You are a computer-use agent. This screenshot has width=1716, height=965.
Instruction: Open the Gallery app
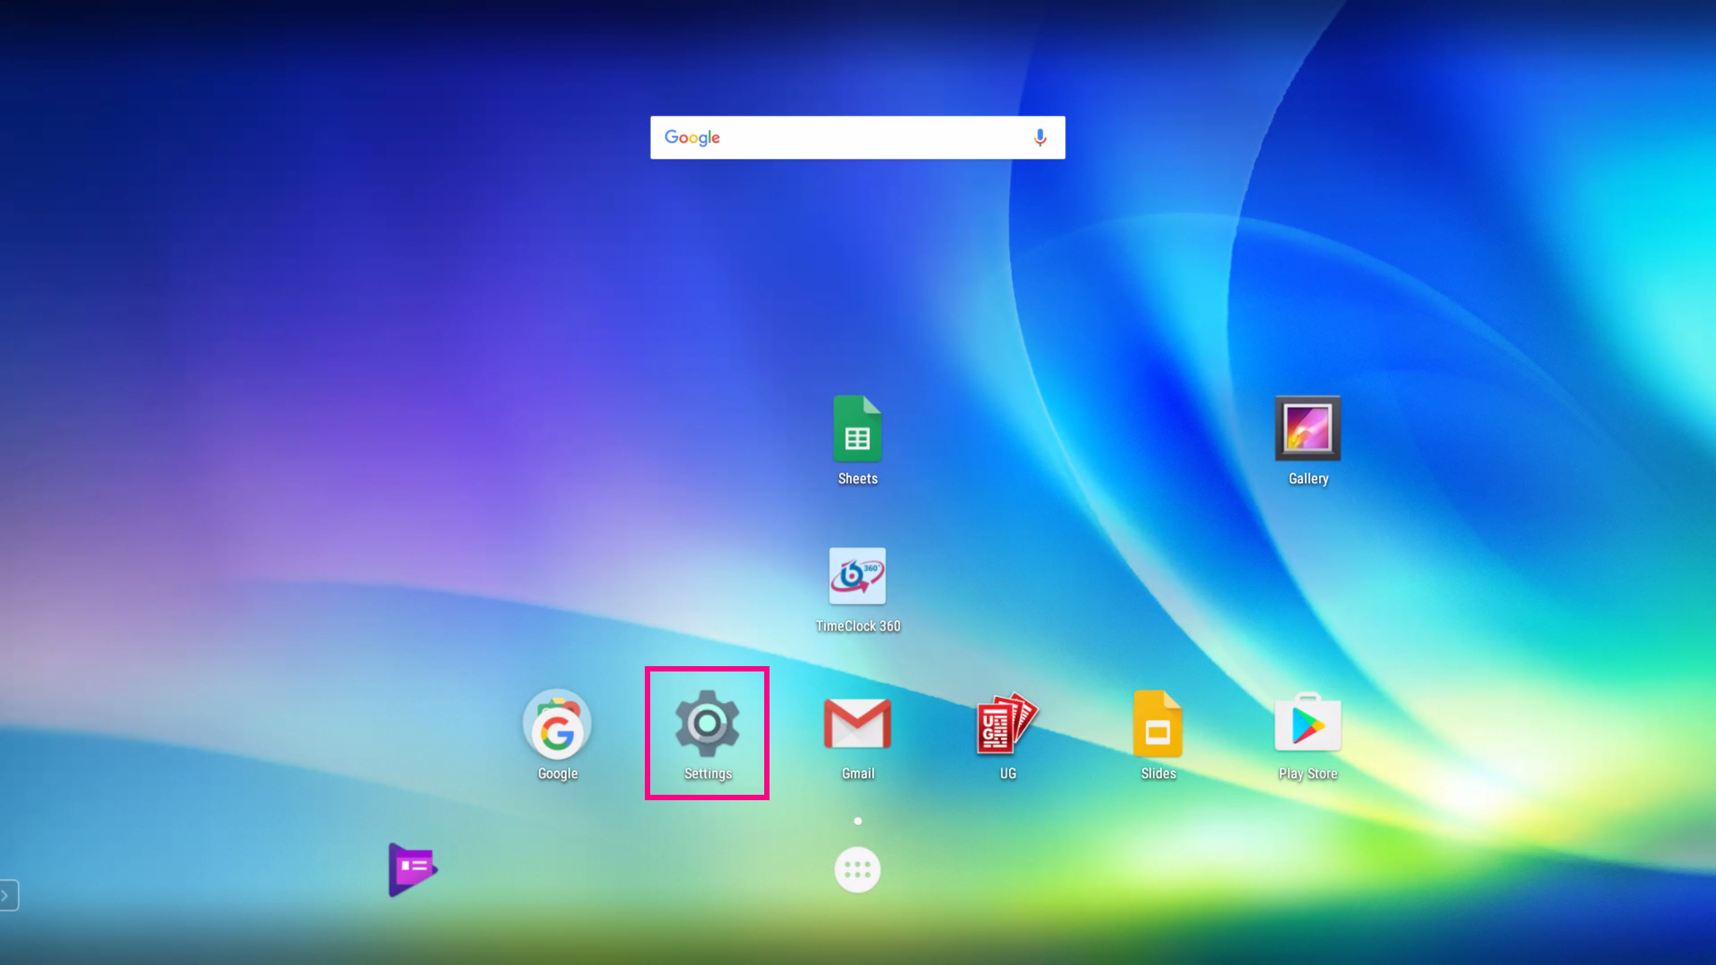[x=1308, y=429]
